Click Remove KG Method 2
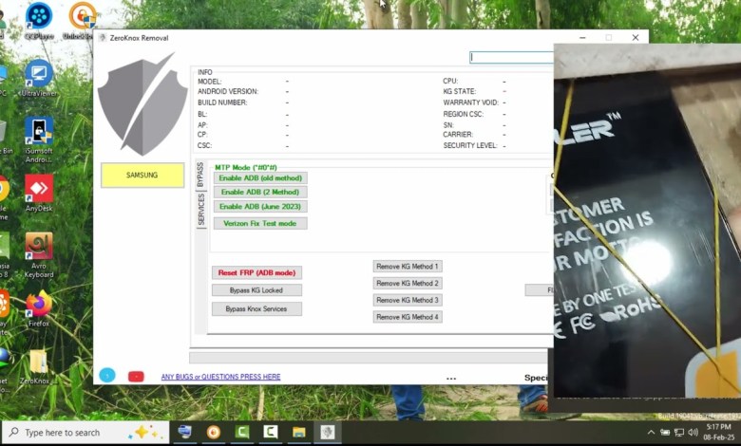The height and width of the screenshot is (446, 741). click(x=408, y=283)
